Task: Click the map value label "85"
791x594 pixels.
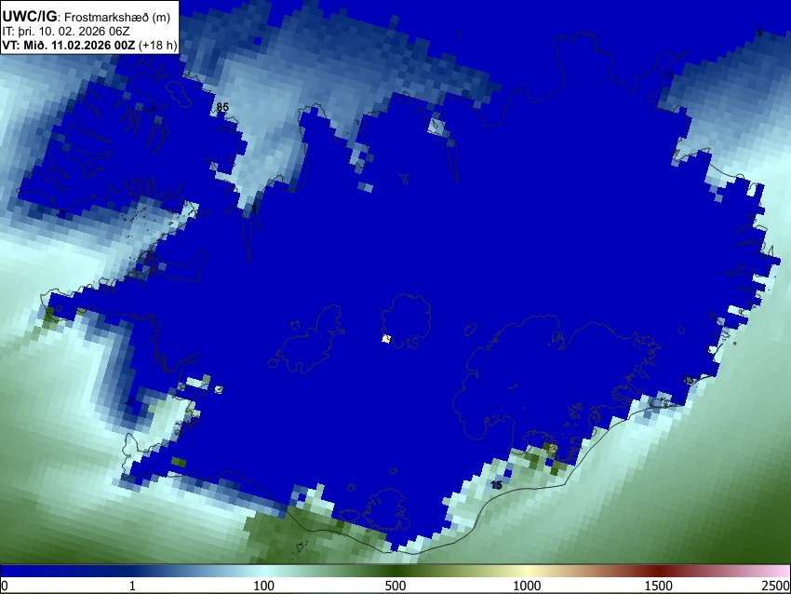Action: click(222, 107)
